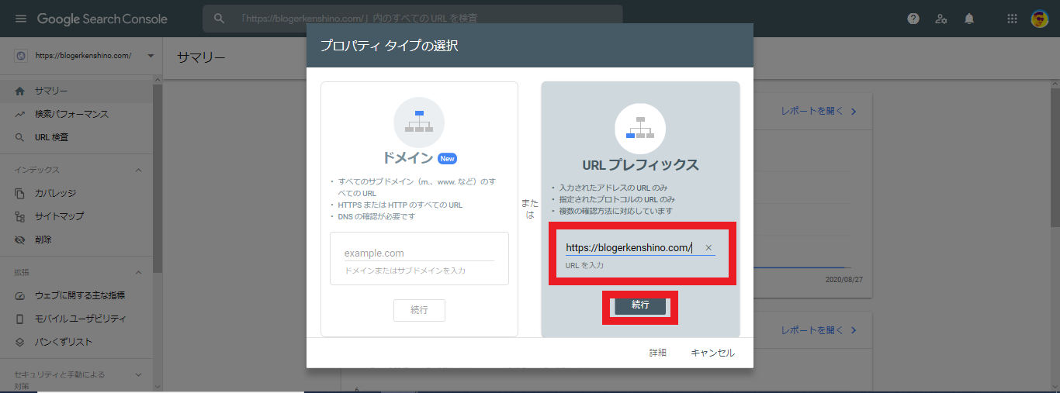Click the 検索パフォーマンス trend icon

coord(20,114)
